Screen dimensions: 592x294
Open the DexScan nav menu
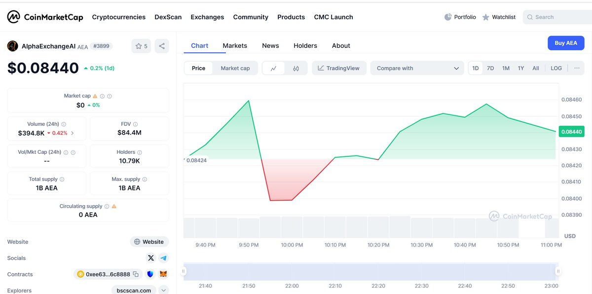168,17
